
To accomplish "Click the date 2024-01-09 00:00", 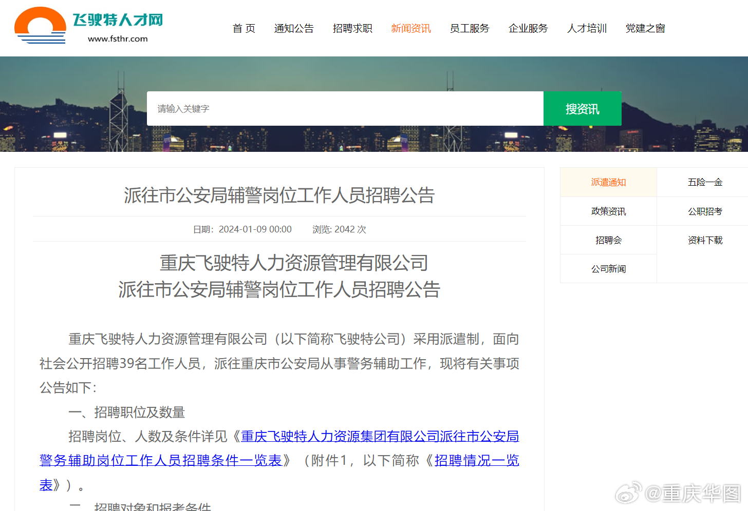I will [x=255, y=229].
